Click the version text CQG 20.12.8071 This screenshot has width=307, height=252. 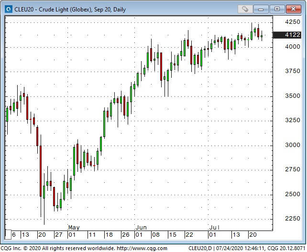pos(286,248)
